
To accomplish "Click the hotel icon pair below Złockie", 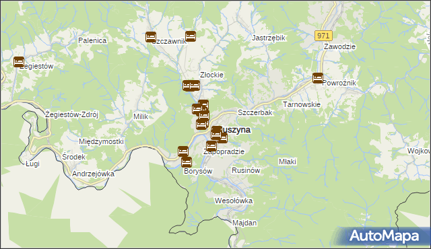I will (x=191, y=85).
